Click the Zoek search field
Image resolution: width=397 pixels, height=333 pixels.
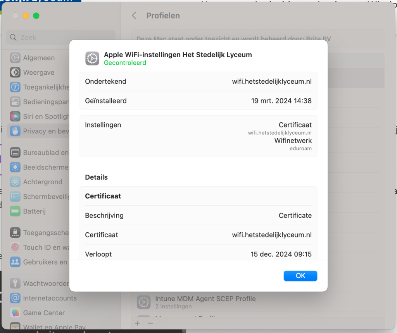(x=61, y=38)
